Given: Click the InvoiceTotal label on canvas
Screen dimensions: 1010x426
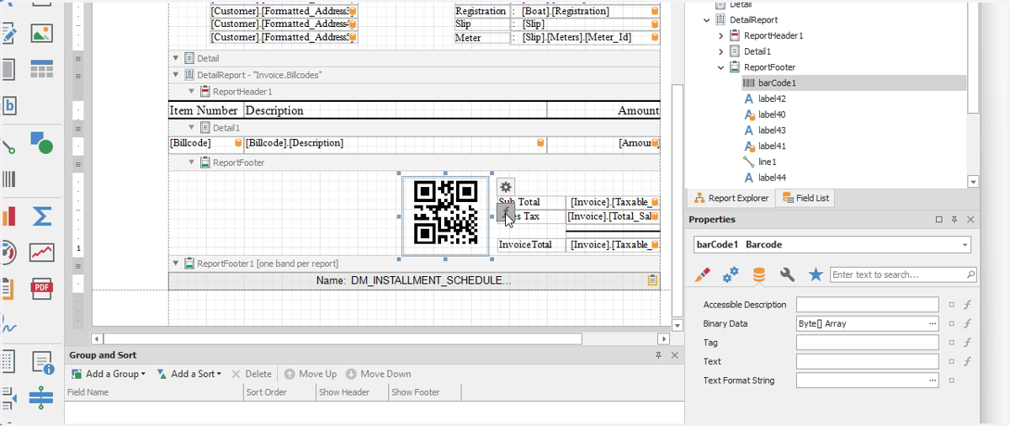Looking at the screenshot, I should [x=531, y=245].
